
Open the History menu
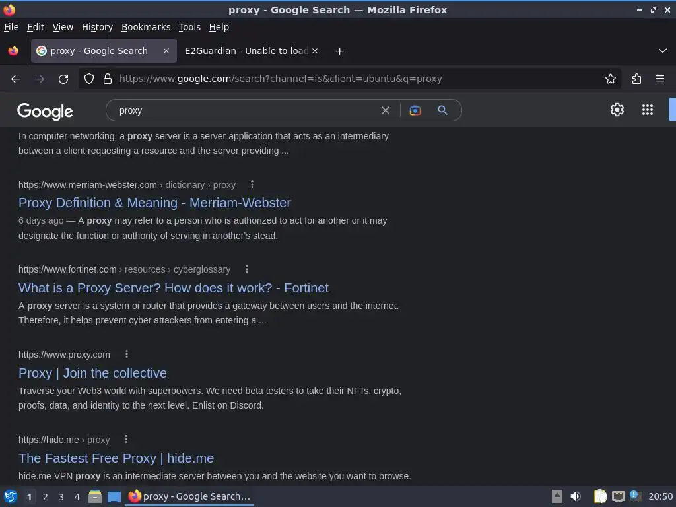point(98,27)
